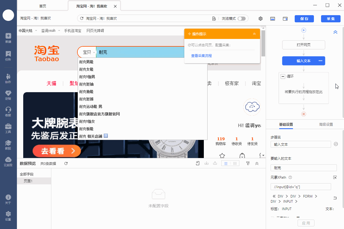Click the 保存 button
Screen dimensions: 344x229
point(304,19)
